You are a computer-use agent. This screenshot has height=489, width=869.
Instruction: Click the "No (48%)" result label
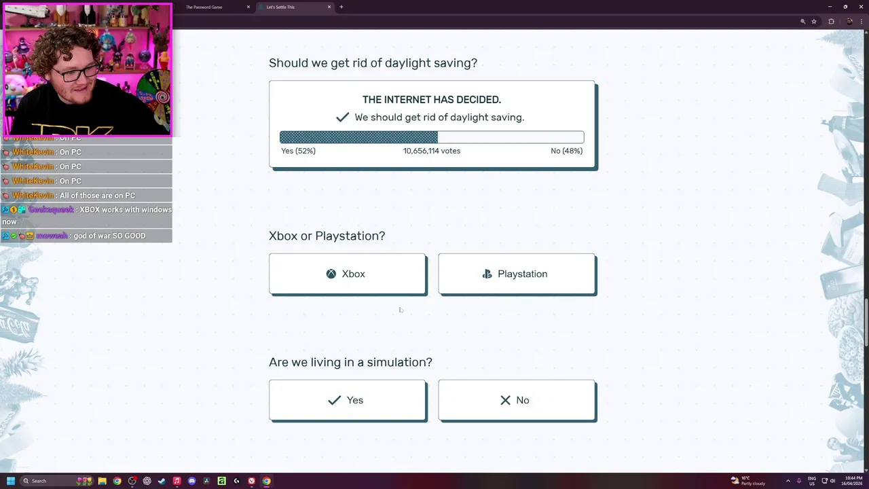567,151
